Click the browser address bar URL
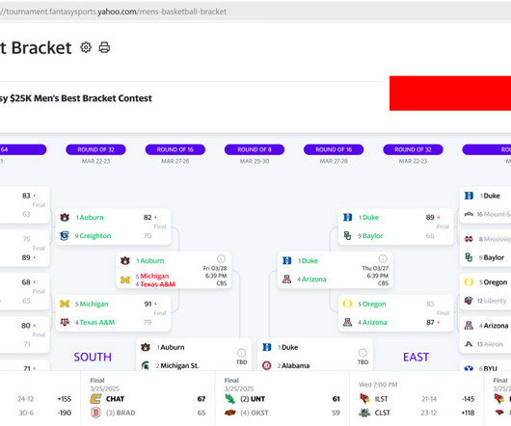 click(113, 12)
